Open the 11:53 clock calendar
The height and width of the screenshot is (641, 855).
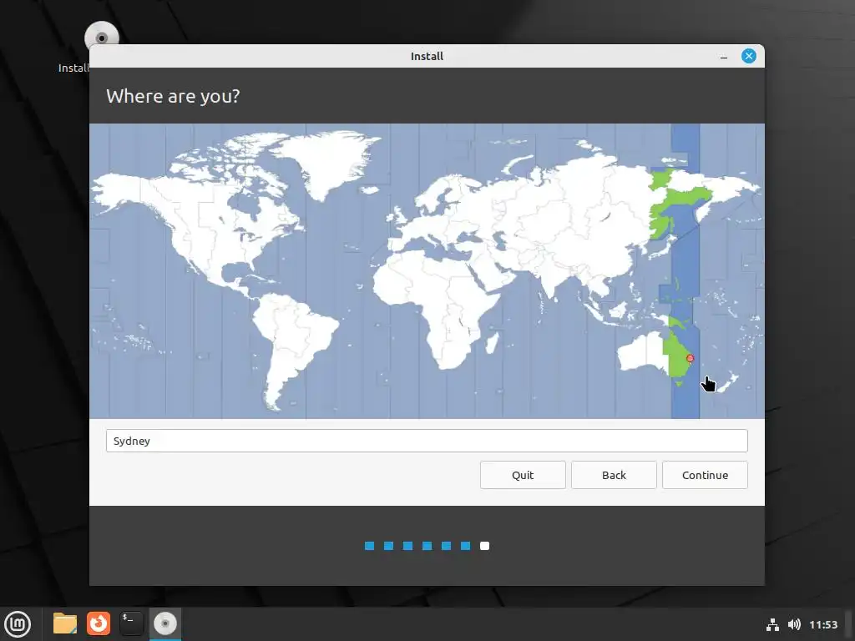(x=822, y=624)
